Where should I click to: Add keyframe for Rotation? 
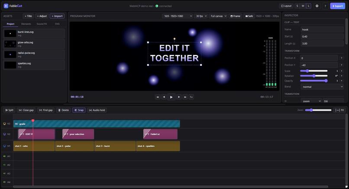coord(342,76)
